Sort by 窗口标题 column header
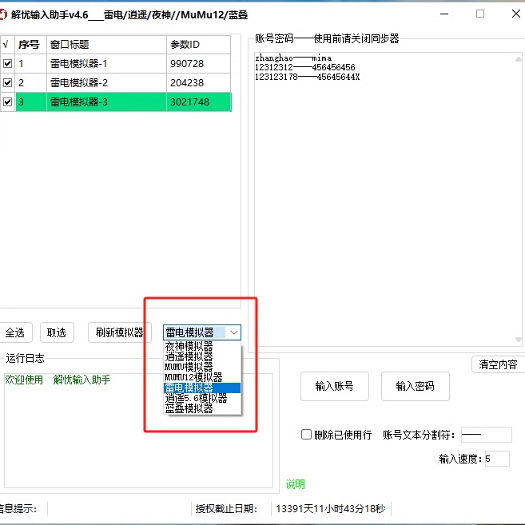The width and height of the screenshot is (525, 525). click(x=106, y=44)
